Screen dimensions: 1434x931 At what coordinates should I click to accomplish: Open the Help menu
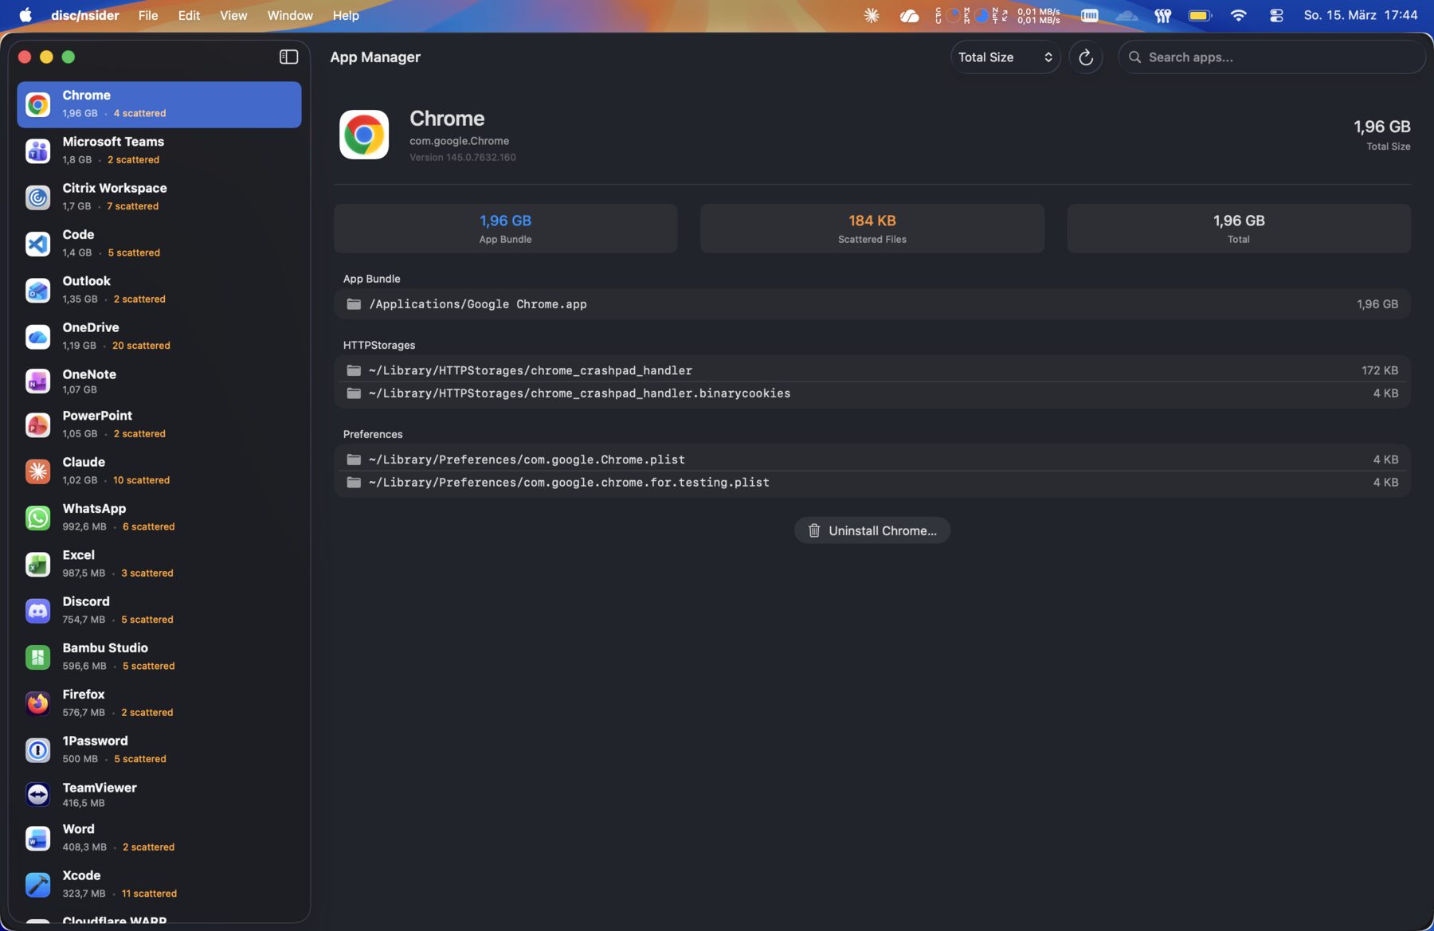click(x=346, y=15)
